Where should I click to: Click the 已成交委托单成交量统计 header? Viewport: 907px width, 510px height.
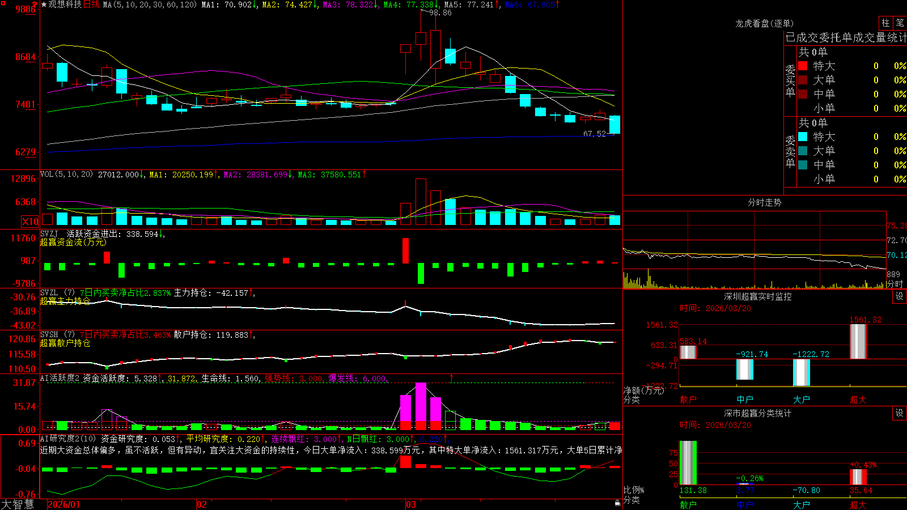click(846, 37)
